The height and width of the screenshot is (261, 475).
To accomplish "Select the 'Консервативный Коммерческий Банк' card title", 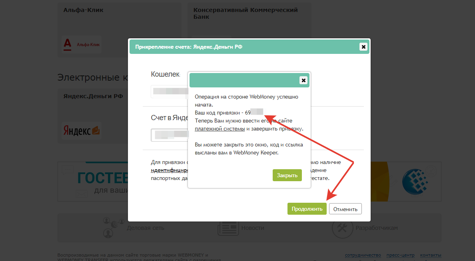I will coord(245,13).
